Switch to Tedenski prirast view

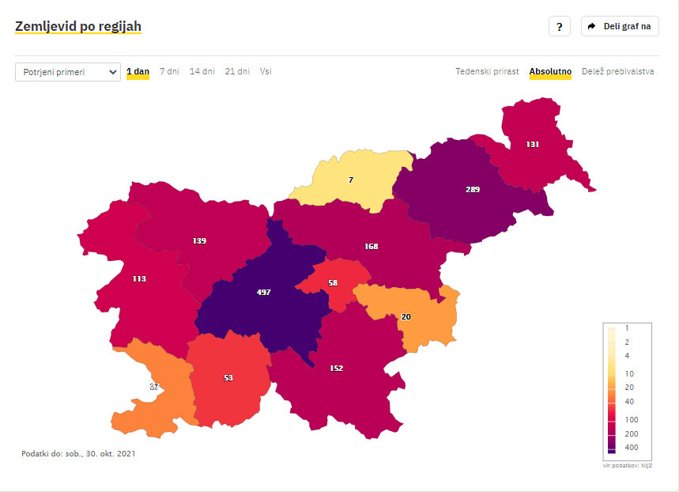[x=487, y=71]
